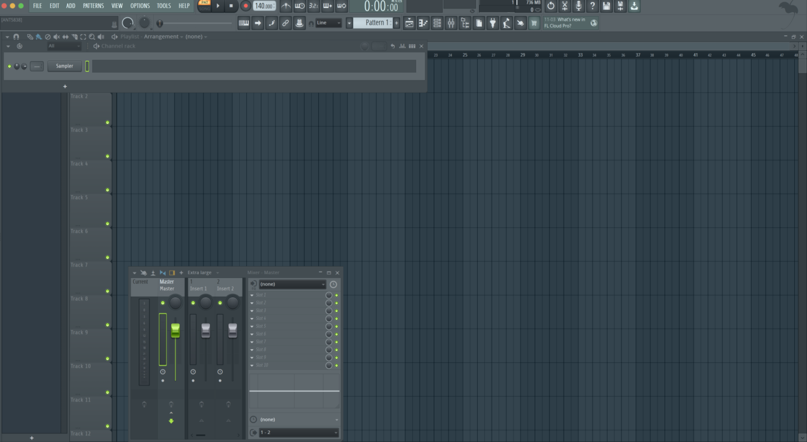
Task: Open the PATTERNS menu
Action: [x=93, y=6]
